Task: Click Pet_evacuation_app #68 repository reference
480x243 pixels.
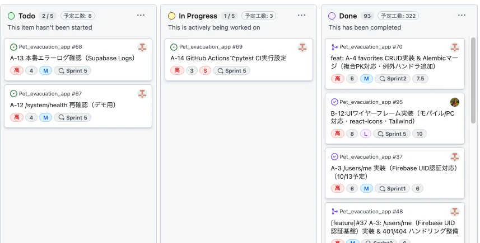Action: [50, 47]
